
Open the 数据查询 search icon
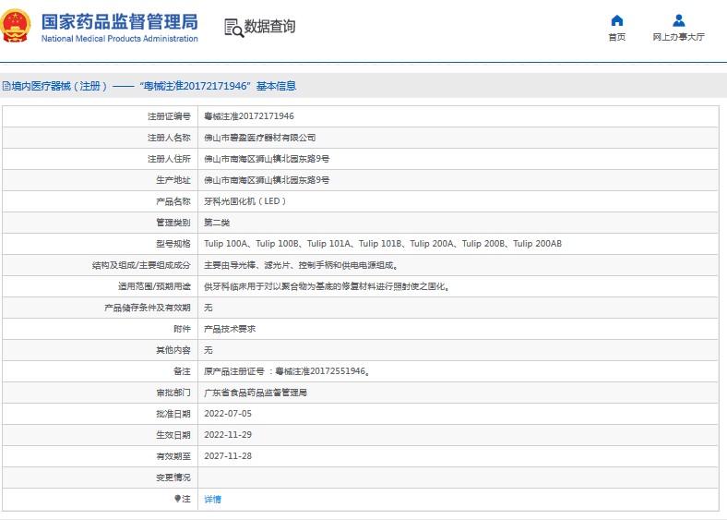tap(233, 28)
